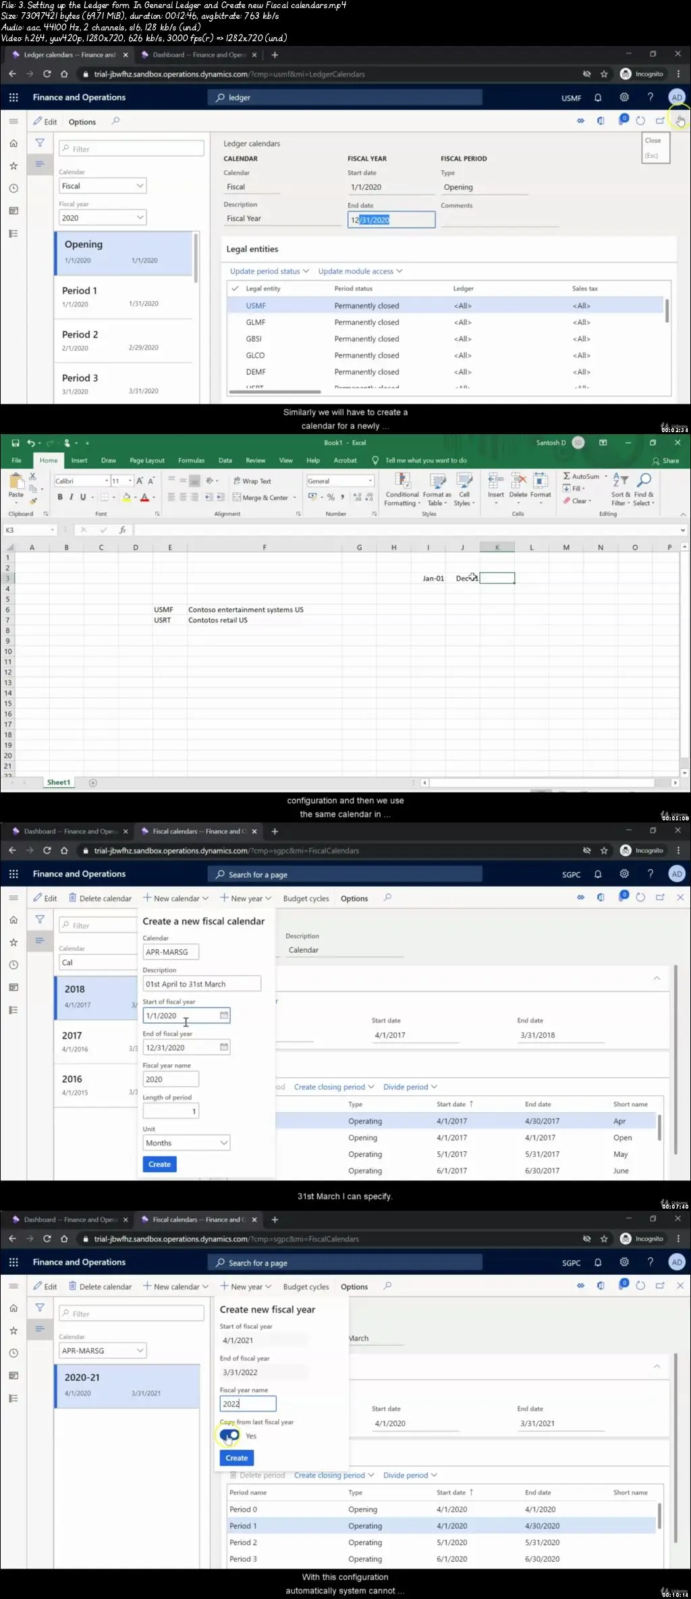Click the Undo arrow in Excel's quick access toolbar
691x1599 pixels.
(31, 443)
